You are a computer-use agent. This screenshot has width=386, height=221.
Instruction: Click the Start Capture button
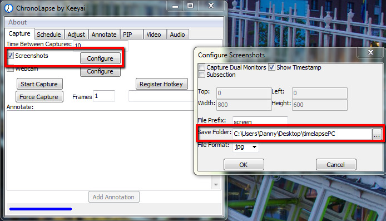(39, 84)
